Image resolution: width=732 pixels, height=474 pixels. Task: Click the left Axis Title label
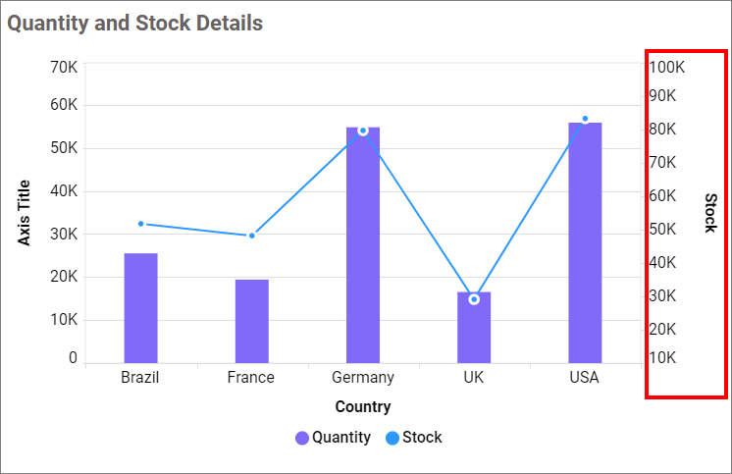click(x=24, y=213)
